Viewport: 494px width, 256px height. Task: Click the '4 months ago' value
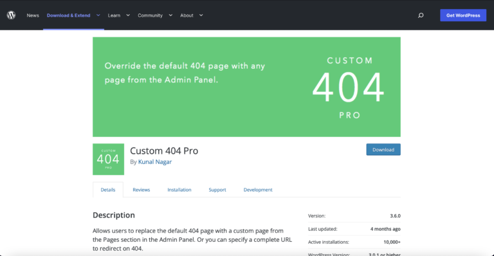385,229
